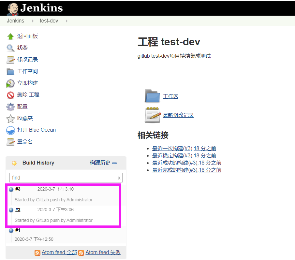
Task: Collapse Build History with minus icon
Action: coord(114,163)
